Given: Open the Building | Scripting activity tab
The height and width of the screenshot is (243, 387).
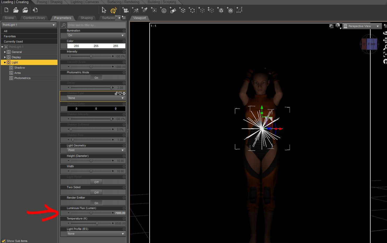Looking at the screenshot, I should [162, 2].
